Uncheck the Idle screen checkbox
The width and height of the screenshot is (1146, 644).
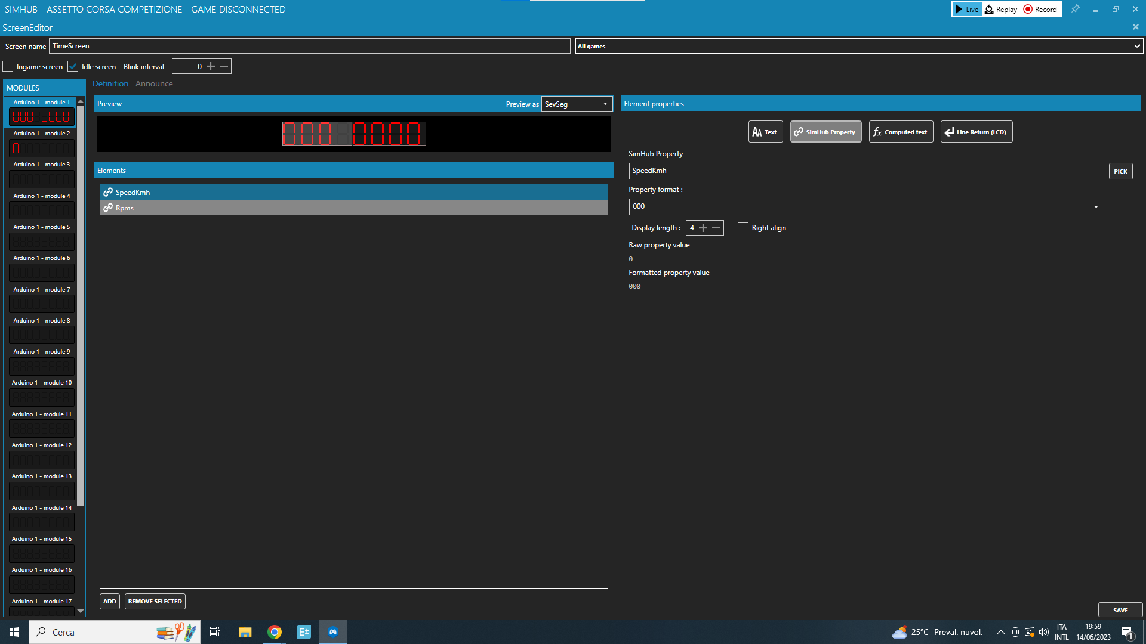(x=73, y=66)
